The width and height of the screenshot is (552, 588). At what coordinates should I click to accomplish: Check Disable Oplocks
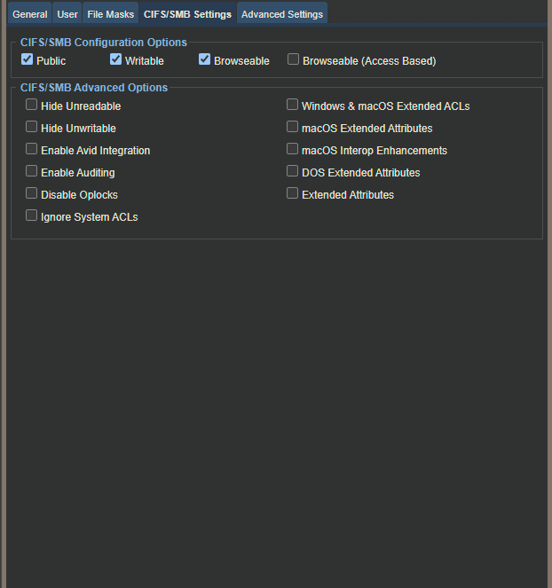click(x=32, y=193)
